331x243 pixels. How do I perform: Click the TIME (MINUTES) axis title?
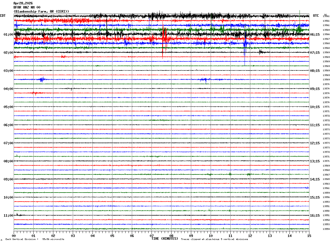165,239
